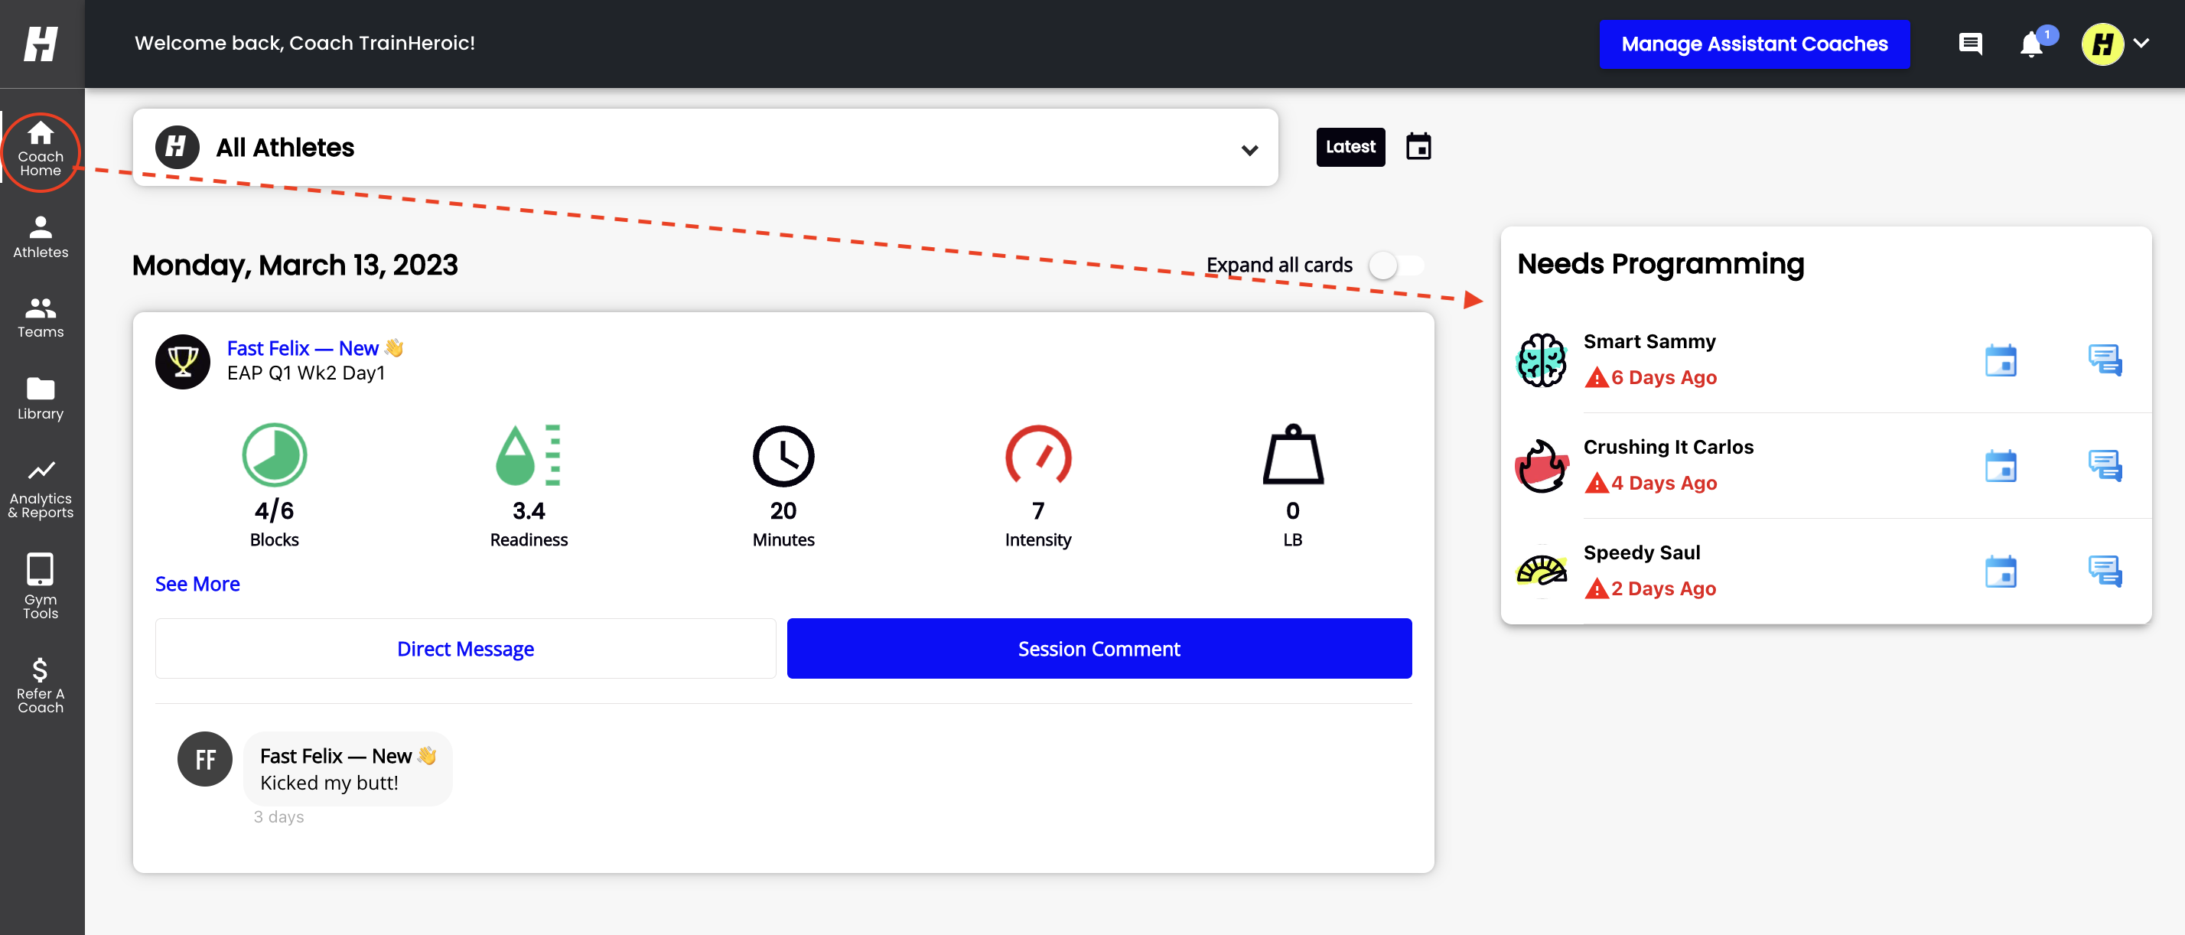Click Session Comment button

[1099, 649]
